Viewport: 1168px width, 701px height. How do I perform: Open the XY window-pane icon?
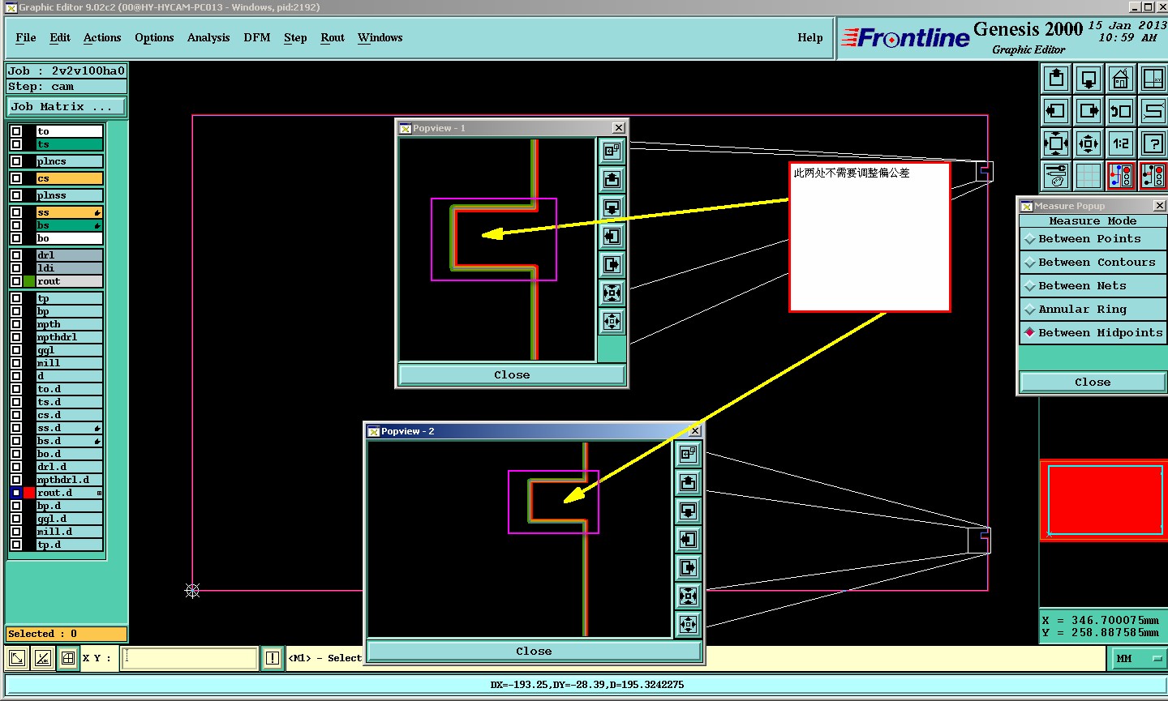coord(1153,79)
